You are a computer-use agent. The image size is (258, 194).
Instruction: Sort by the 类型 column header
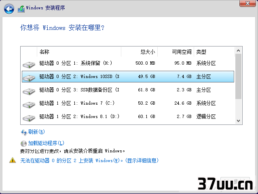coord(214,52)
